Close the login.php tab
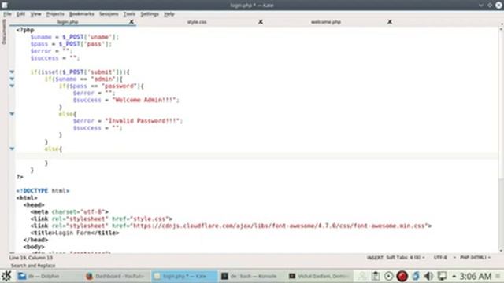Image resolution: width=504 pixels, height=283 pixels. tap(132, 22)
